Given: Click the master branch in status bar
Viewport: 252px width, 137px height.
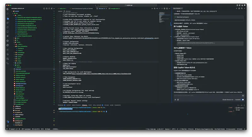Looking at the screenshot, I should coord(12,129).
